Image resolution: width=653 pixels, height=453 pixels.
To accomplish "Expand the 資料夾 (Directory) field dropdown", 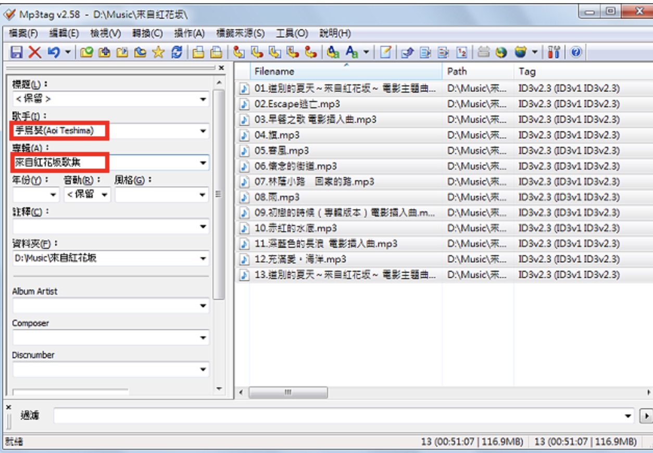I will pos(203,258).
